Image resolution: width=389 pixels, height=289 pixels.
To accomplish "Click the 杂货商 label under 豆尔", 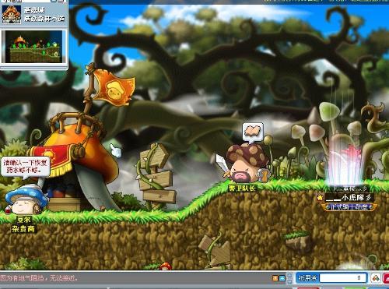I will coord(23,229).
